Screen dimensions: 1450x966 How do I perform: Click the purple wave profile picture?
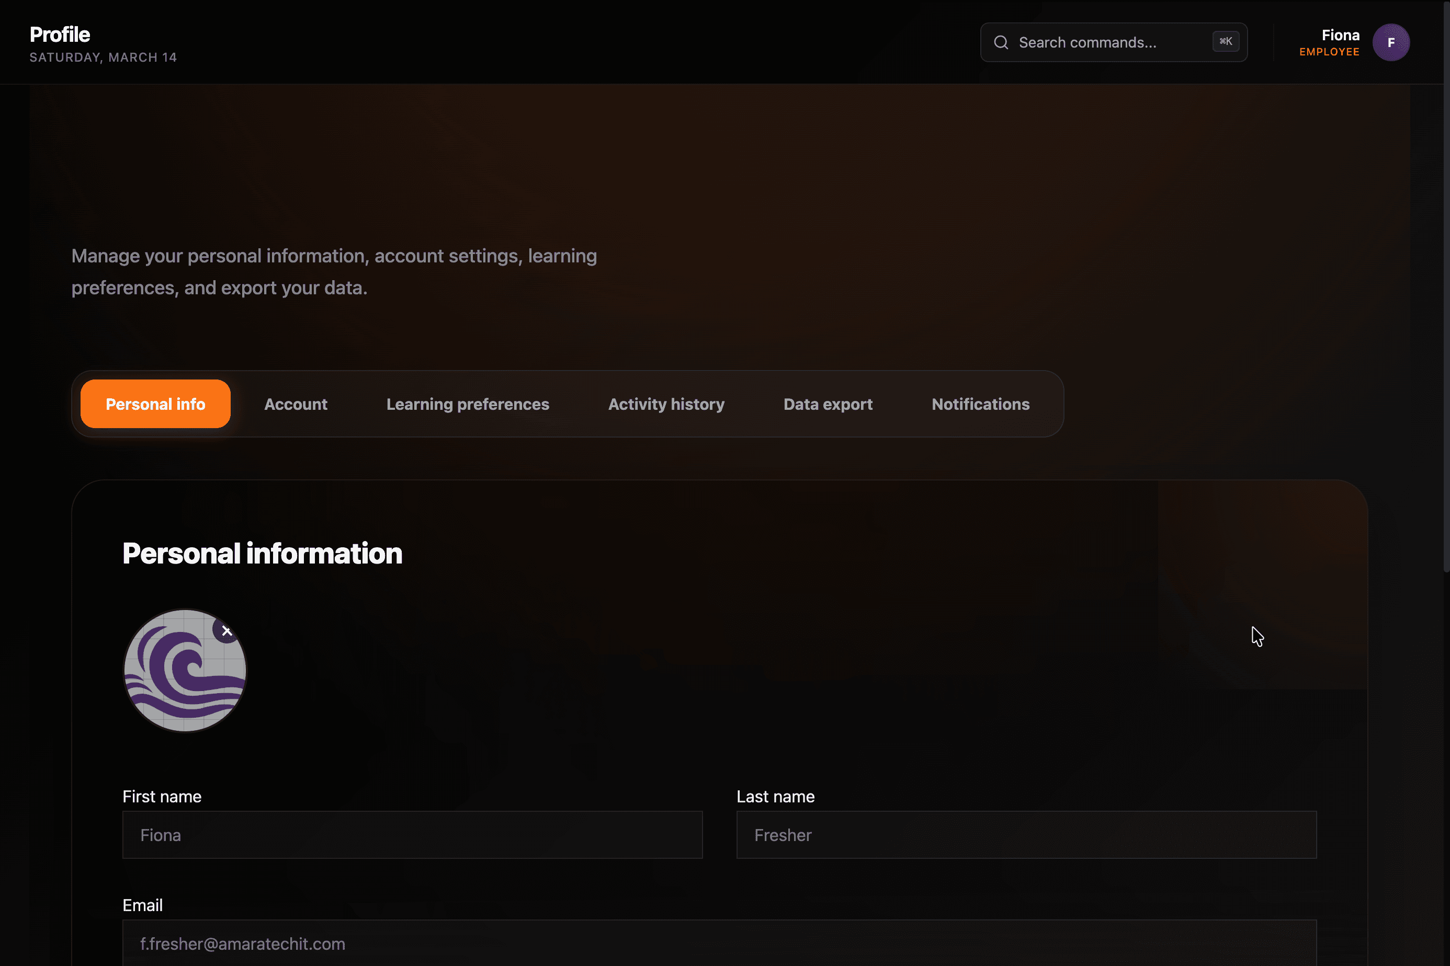click(184, 672)
